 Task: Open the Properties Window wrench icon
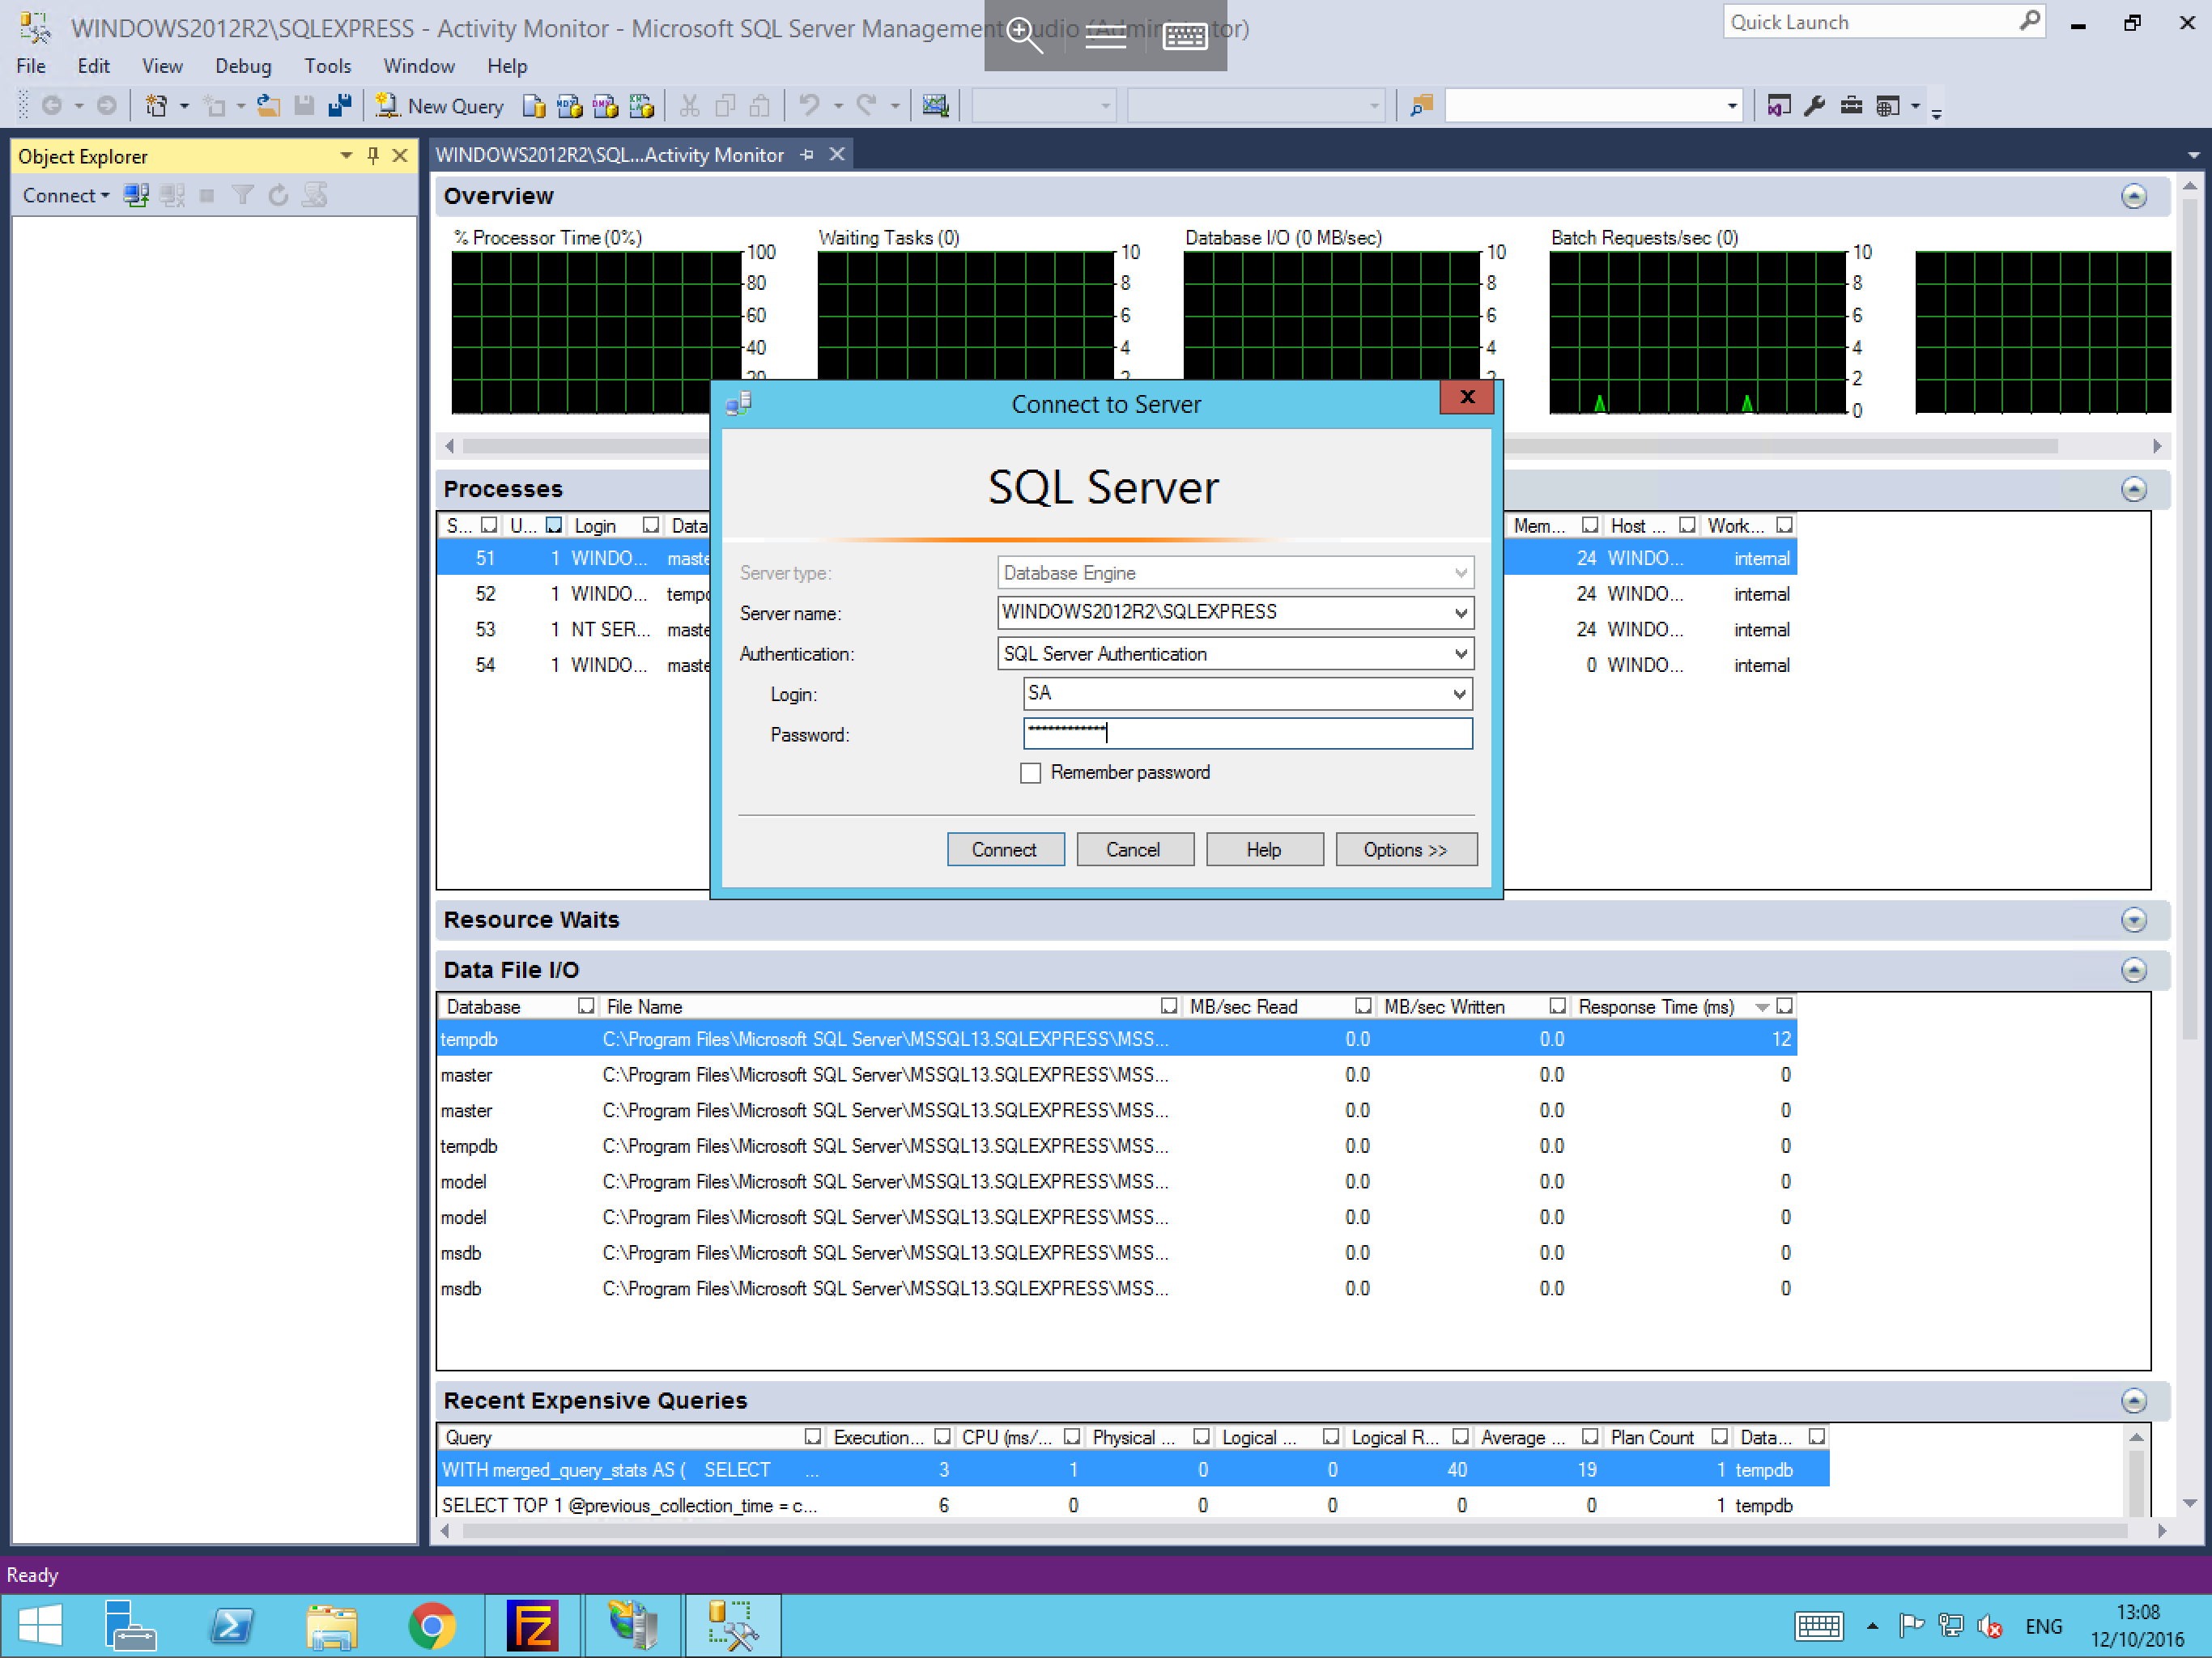1815,106
